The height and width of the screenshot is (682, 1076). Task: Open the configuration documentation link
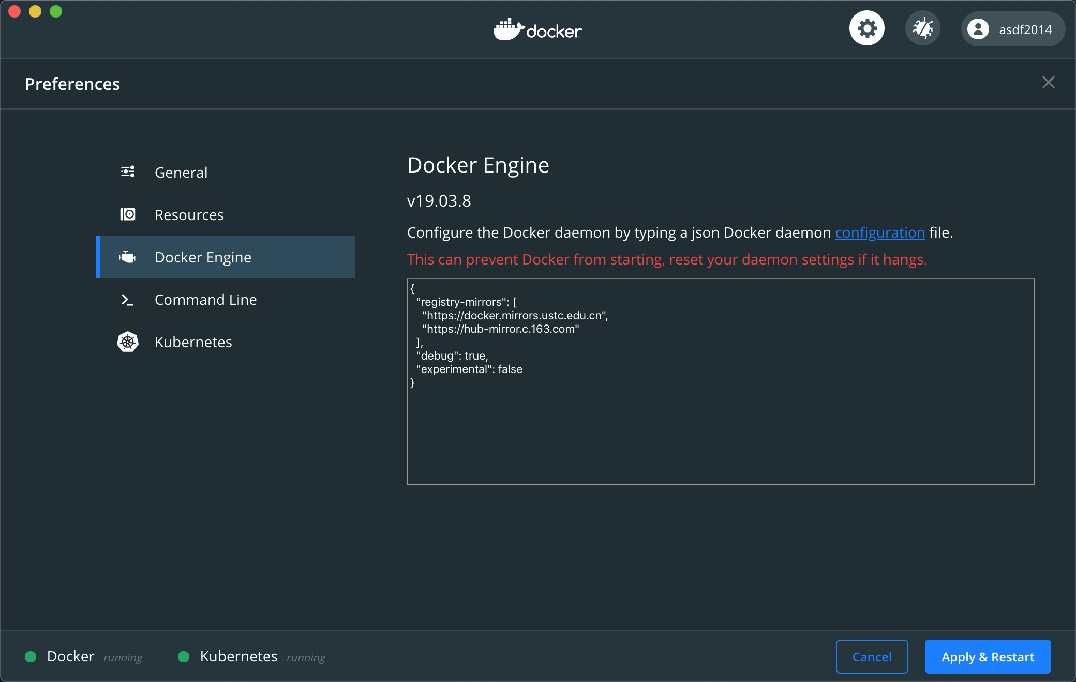click(879, 233)
